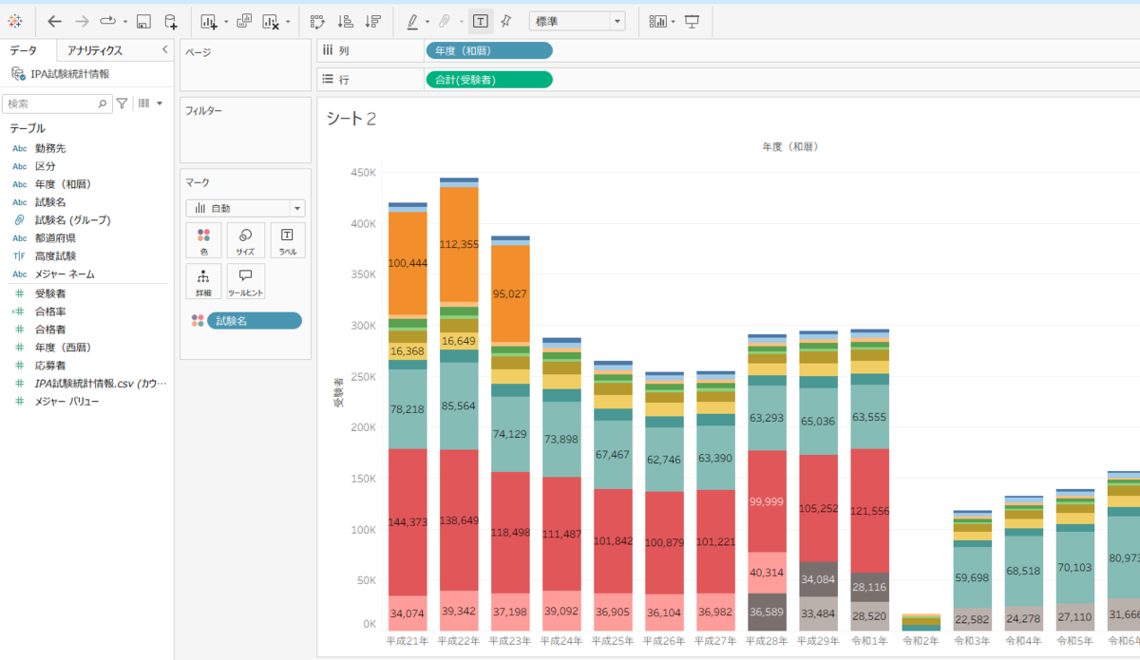Viewport: 1140px width, 660px height.
Task: Switch to the アナリティクス tab
Action: click(94, 50)
